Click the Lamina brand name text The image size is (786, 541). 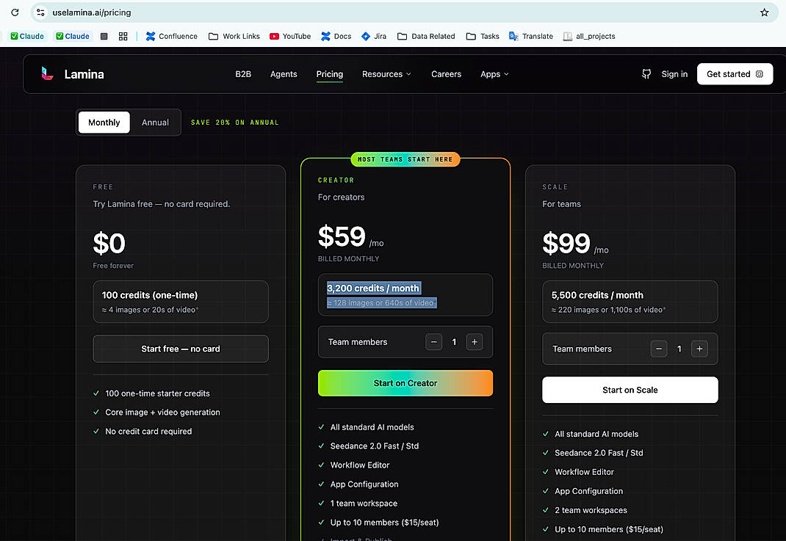click(x=84, y=74)
